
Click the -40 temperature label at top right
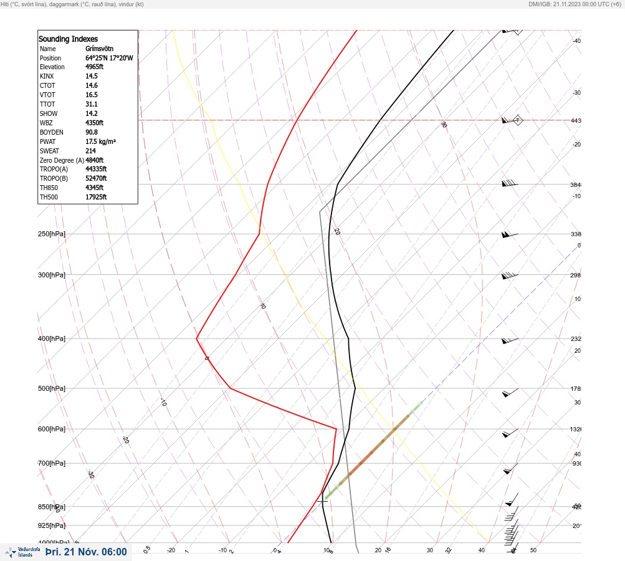[x=576, y=41]
